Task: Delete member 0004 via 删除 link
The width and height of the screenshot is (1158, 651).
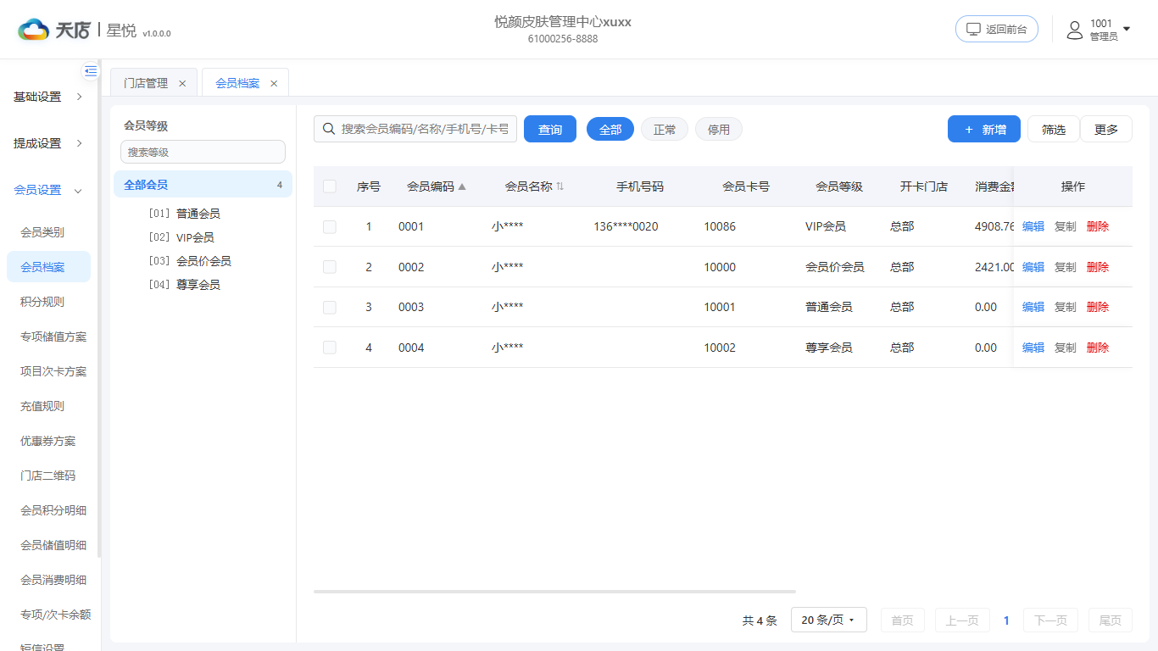Action: (1098, 348)
